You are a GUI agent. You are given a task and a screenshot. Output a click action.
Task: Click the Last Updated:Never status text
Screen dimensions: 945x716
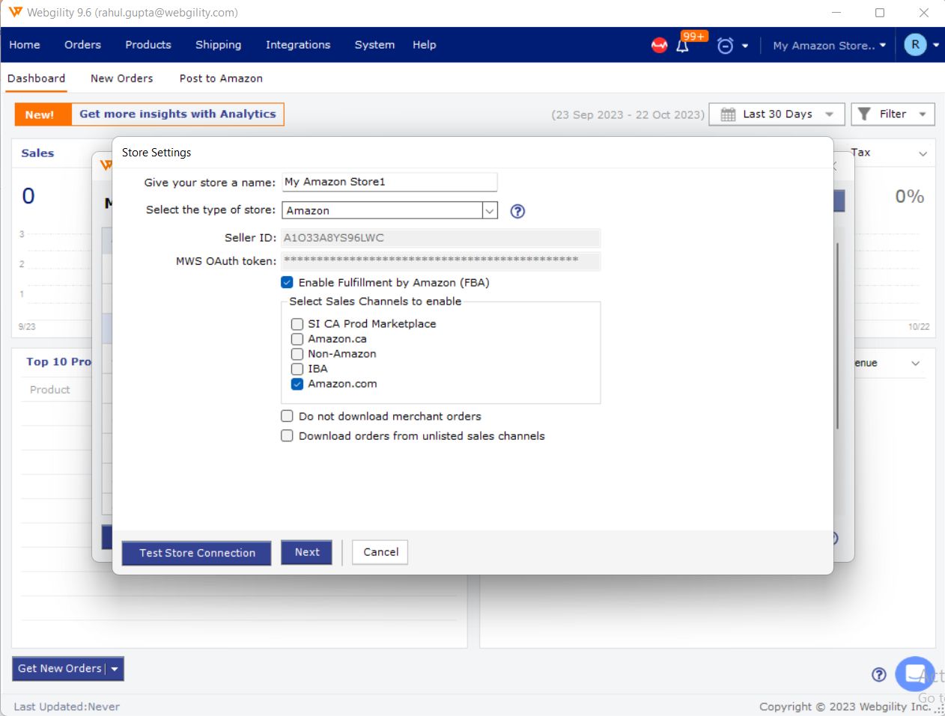[67, 706]
